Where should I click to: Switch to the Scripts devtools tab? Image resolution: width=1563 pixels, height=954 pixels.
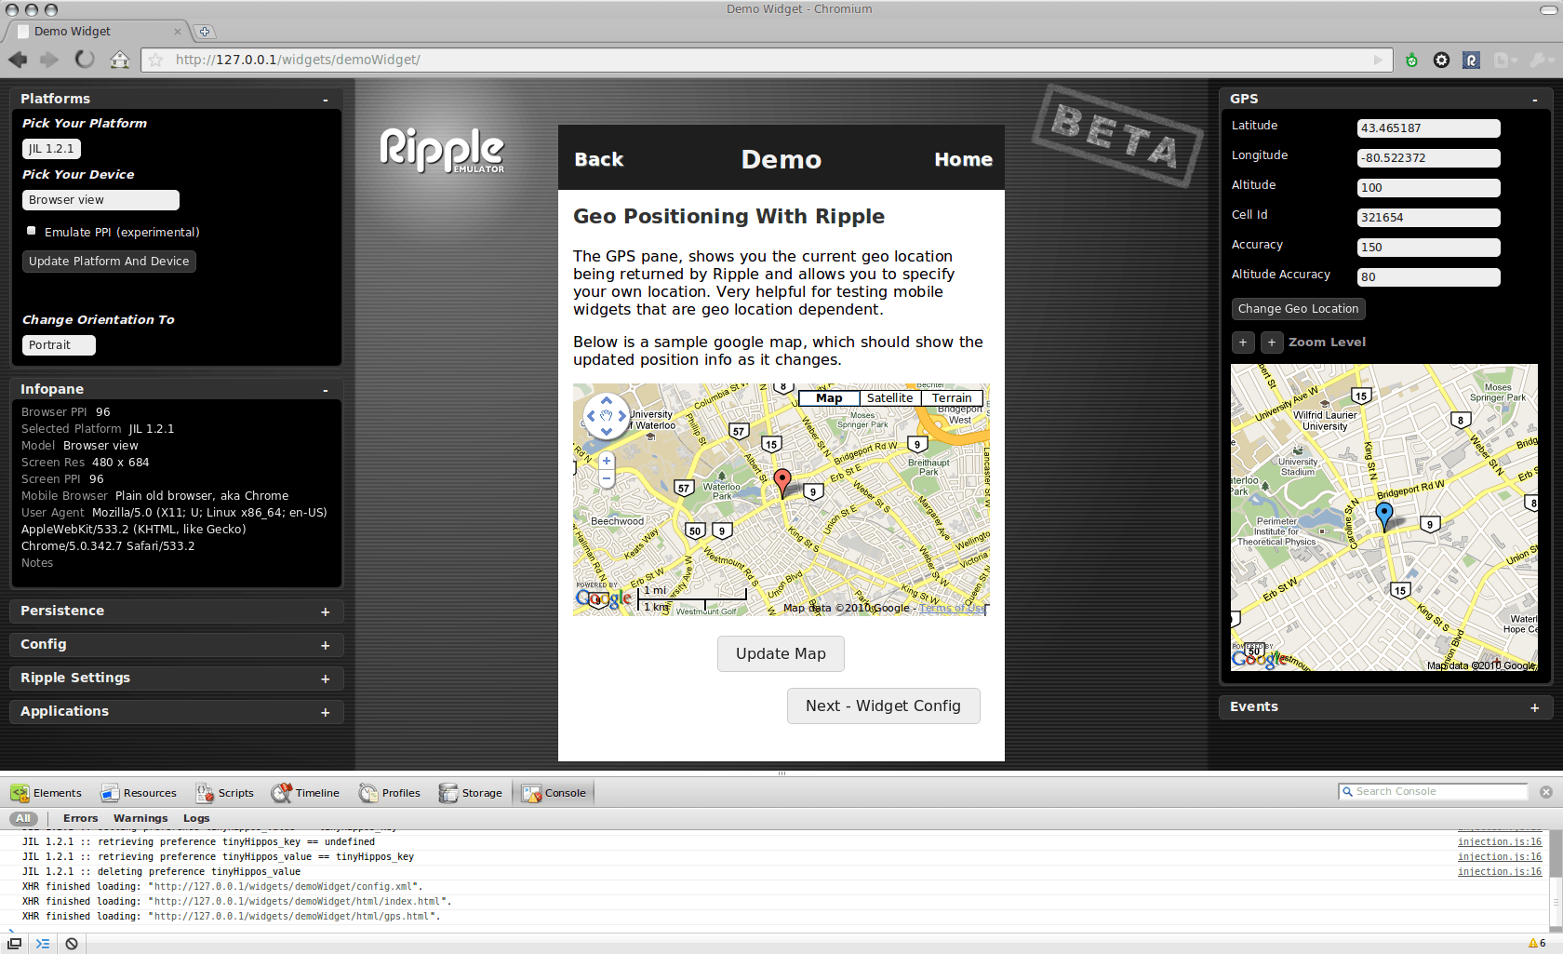tap(225, 793)
